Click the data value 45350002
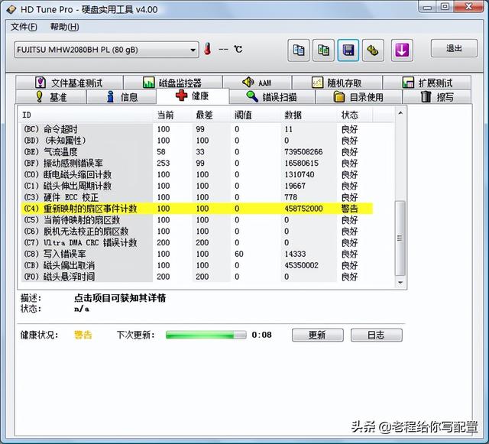This screenshot has width=489, height=444. (x=301, y=265)
